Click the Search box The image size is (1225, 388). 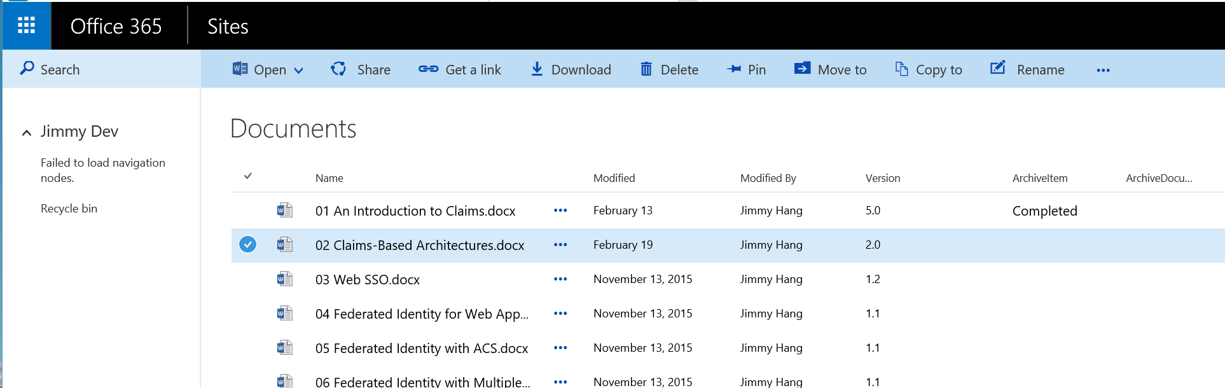(60, 69)
